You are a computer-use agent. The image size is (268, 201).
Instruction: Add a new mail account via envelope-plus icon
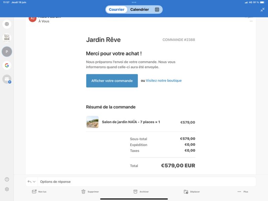coord(7,79)
